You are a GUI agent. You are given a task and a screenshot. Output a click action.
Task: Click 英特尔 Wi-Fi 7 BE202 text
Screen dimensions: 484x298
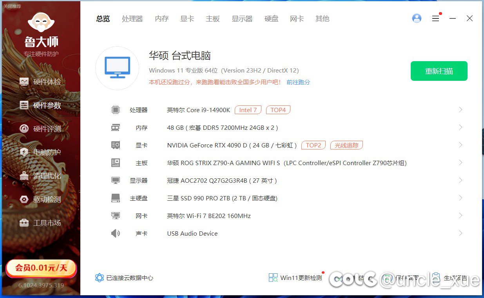click(x=209, y=216)
